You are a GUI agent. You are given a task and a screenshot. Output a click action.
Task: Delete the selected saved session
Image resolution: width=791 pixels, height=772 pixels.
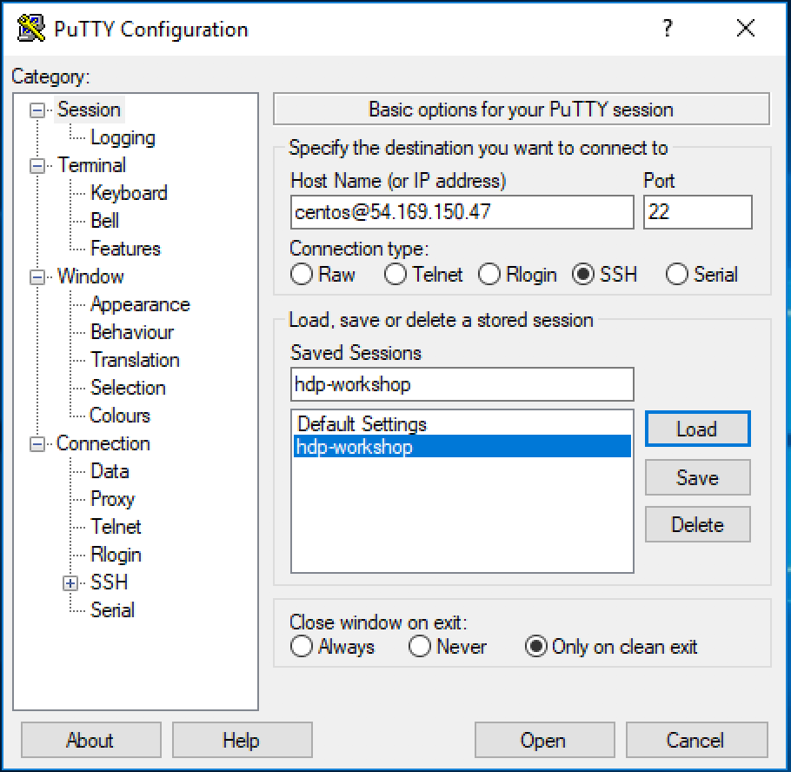697,525
